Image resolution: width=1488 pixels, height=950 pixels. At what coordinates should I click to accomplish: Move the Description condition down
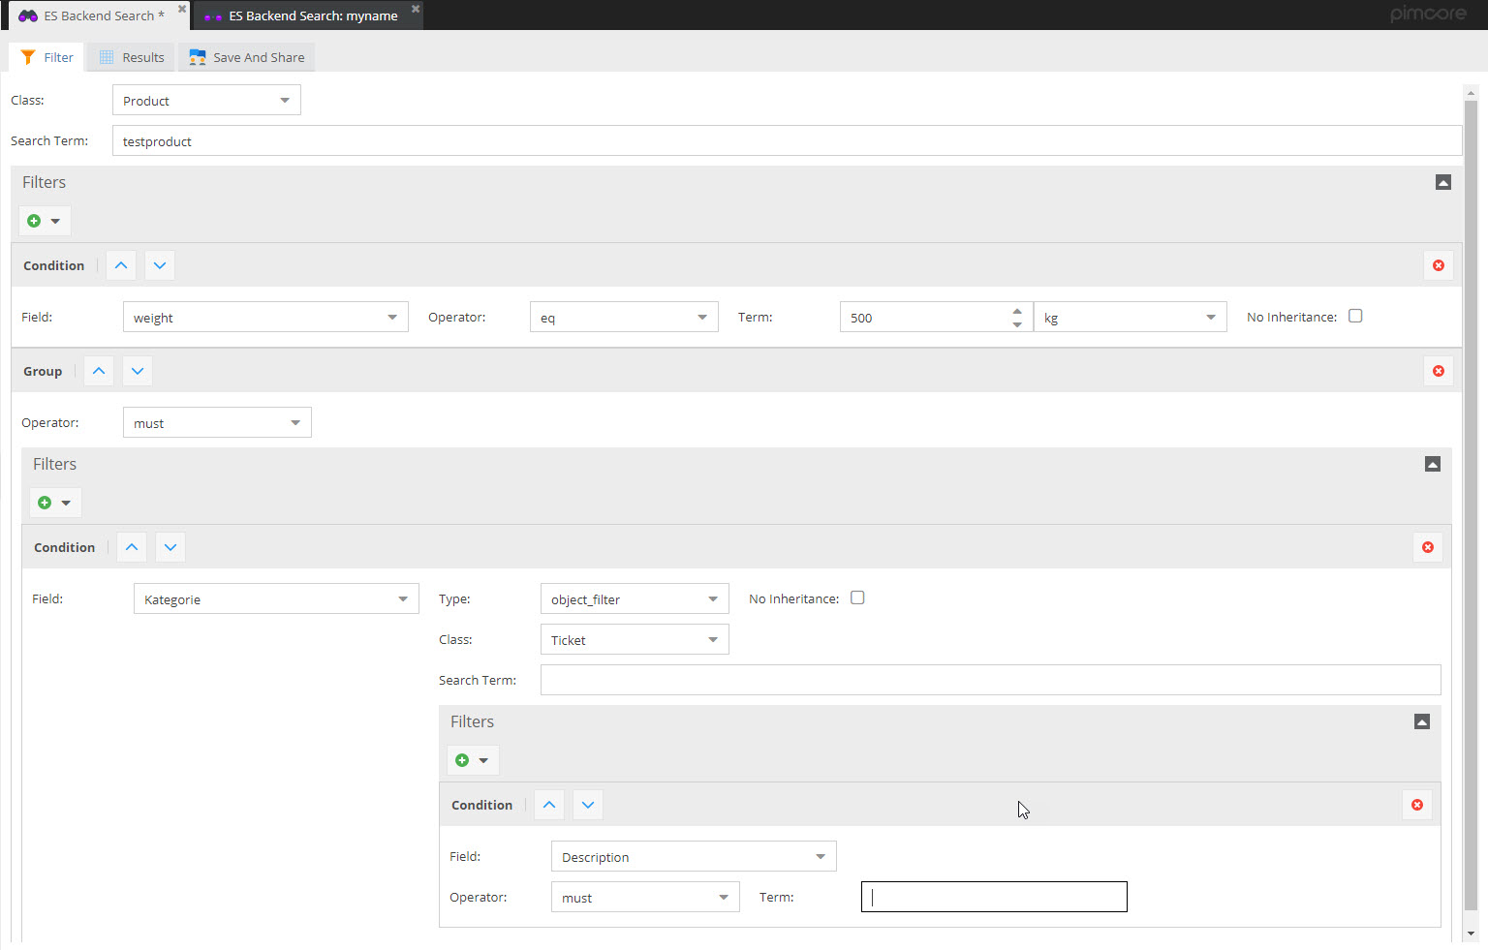pos(588,805)
